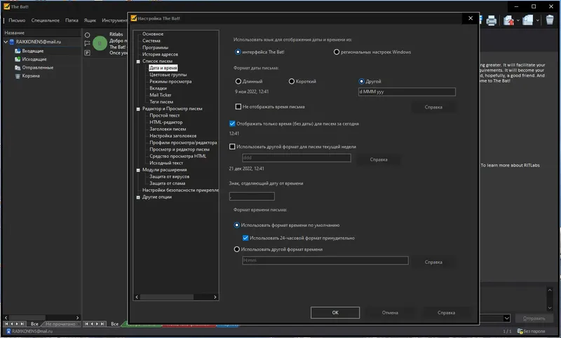Image resolution: width=561 pixels, height=338 pixels.
Task: Click Справка button beside week format field
Action: [379, 160]
